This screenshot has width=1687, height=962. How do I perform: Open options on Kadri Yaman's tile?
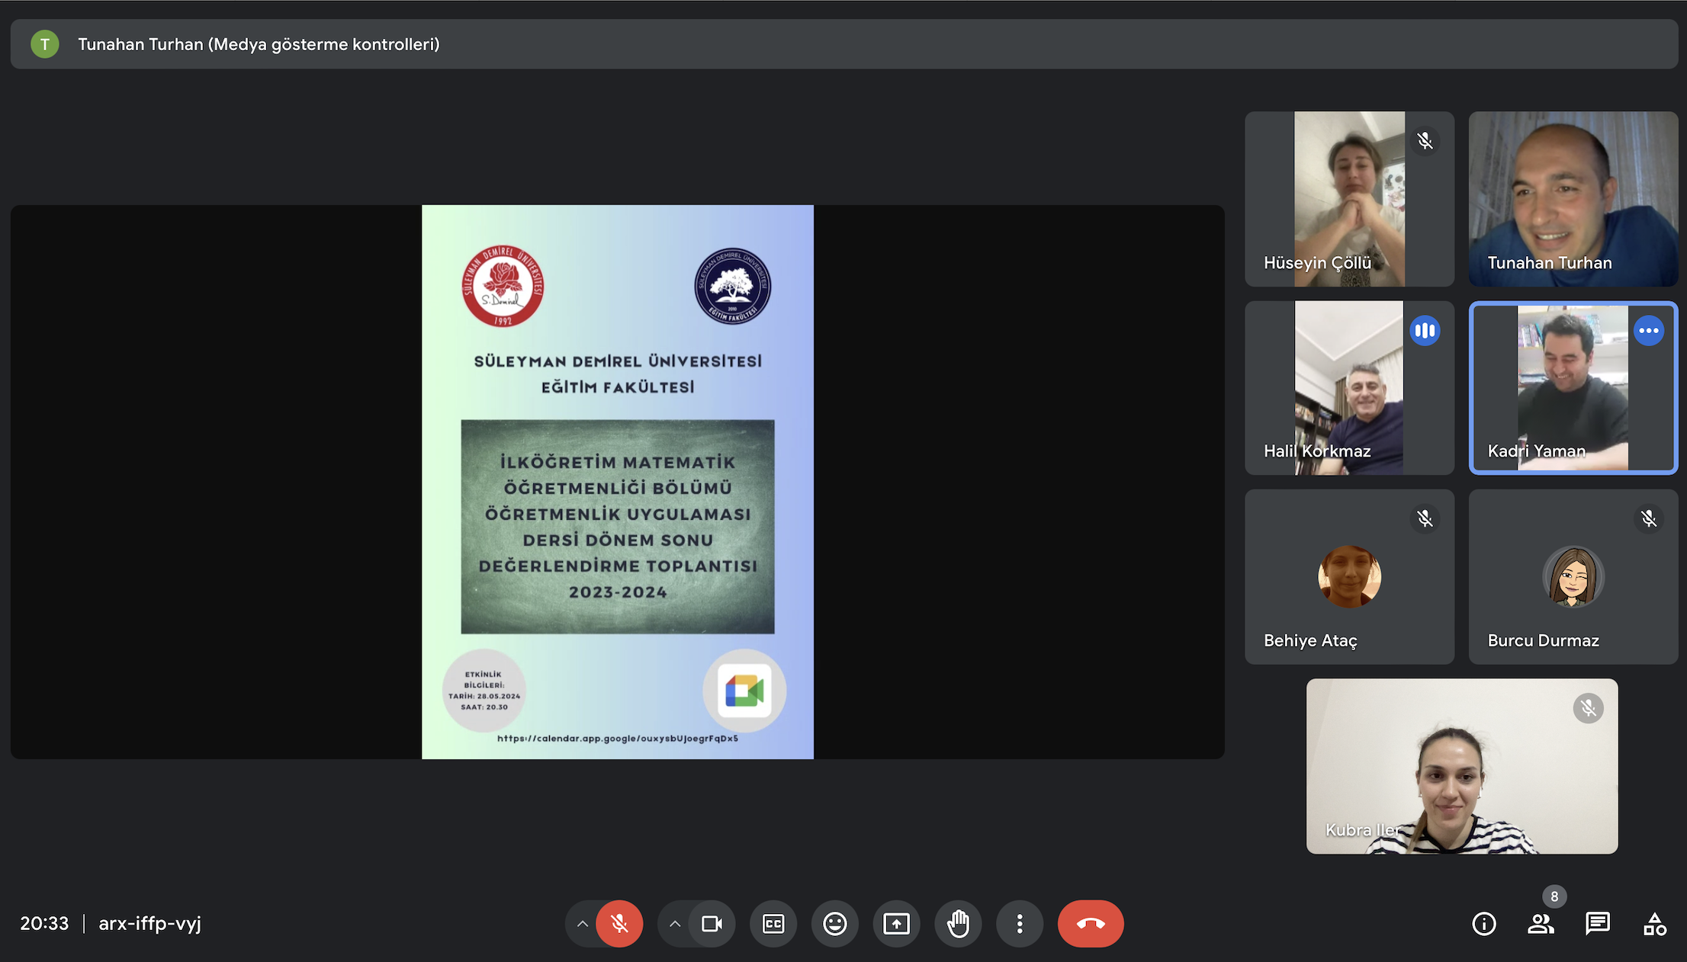[1648, 331]
